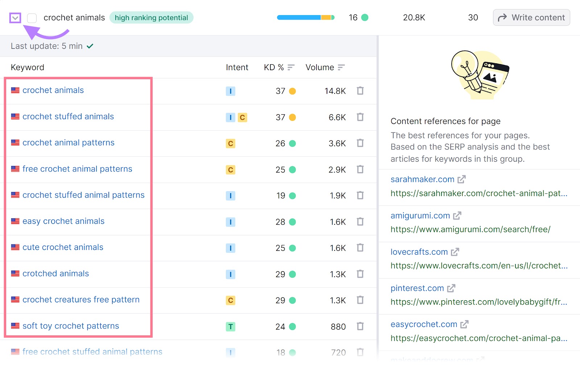The width and height of the screenshot is (580, 365).
Task: Click the US flag icon beside crochet animal patterns
Action: tap(15, 142)
